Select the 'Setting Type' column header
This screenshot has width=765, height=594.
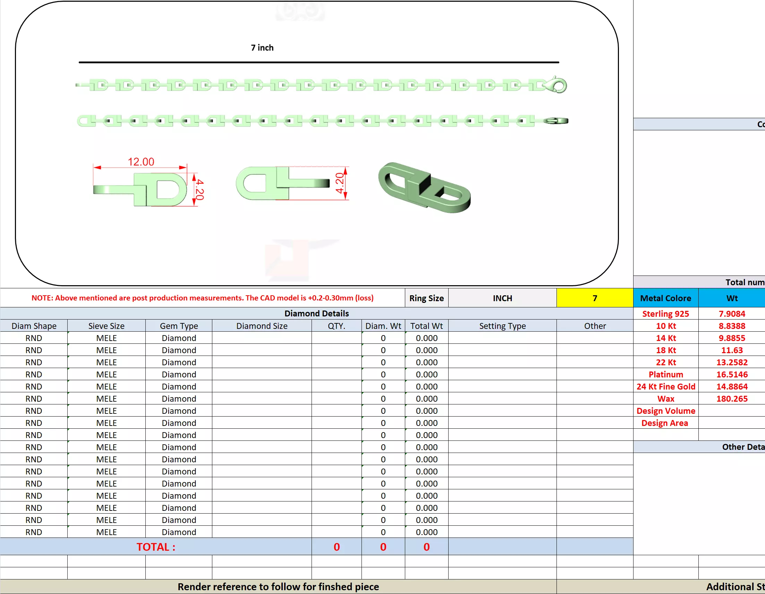[x=502, y=326]
